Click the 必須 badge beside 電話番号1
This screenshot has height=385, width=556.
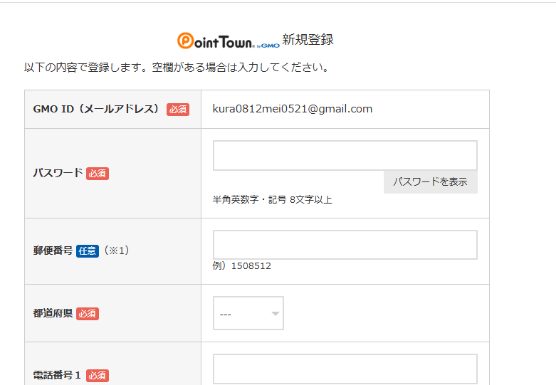[98, 376]
